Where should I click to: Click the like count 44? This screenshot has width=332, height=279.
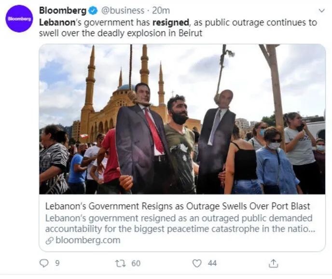click(212, 264)
